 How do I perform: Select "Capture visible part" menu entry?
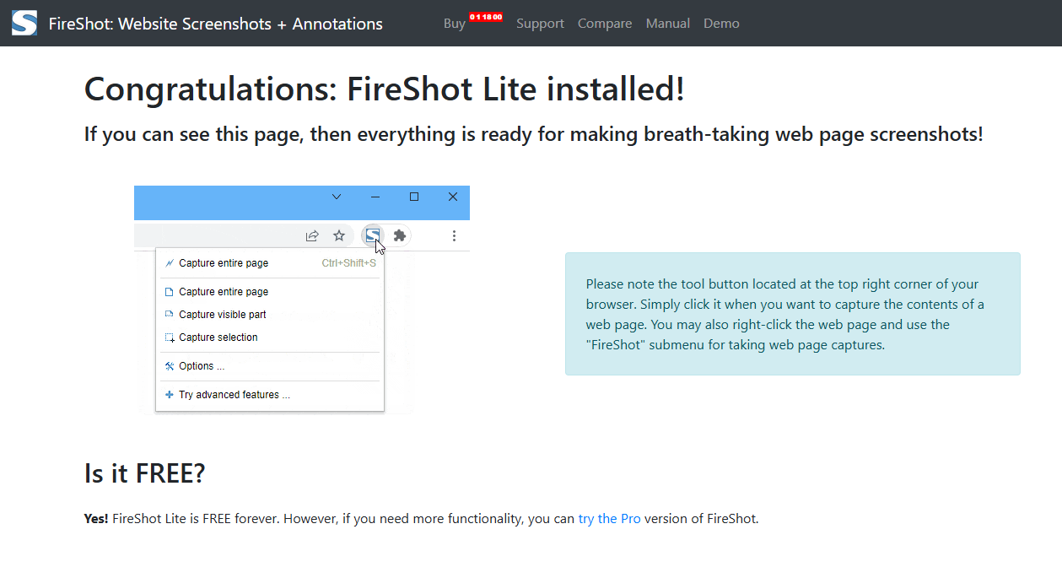coord(270,315)
